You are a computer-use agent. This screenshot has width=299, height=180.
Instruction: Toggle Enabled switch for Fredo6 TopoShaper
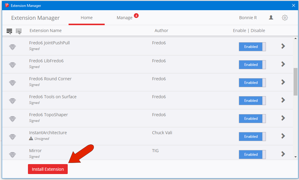click(x=252, y=119)
